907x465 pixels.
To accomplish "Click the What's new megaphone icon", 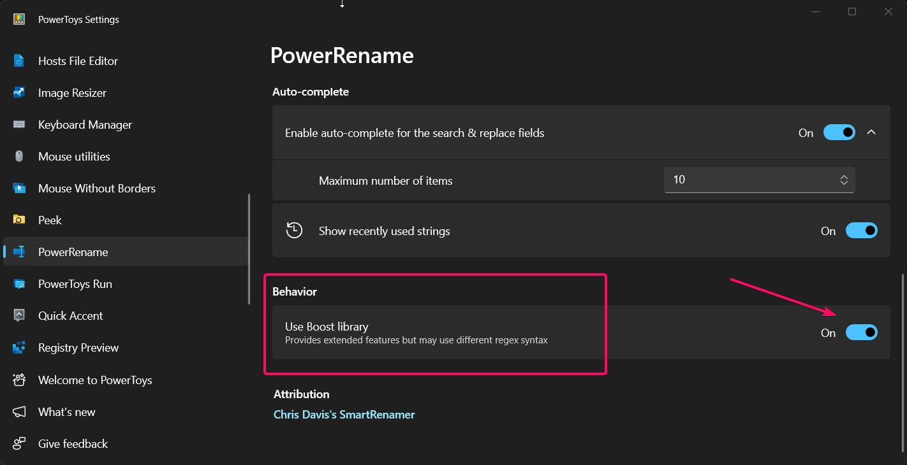I will point(19,412).
